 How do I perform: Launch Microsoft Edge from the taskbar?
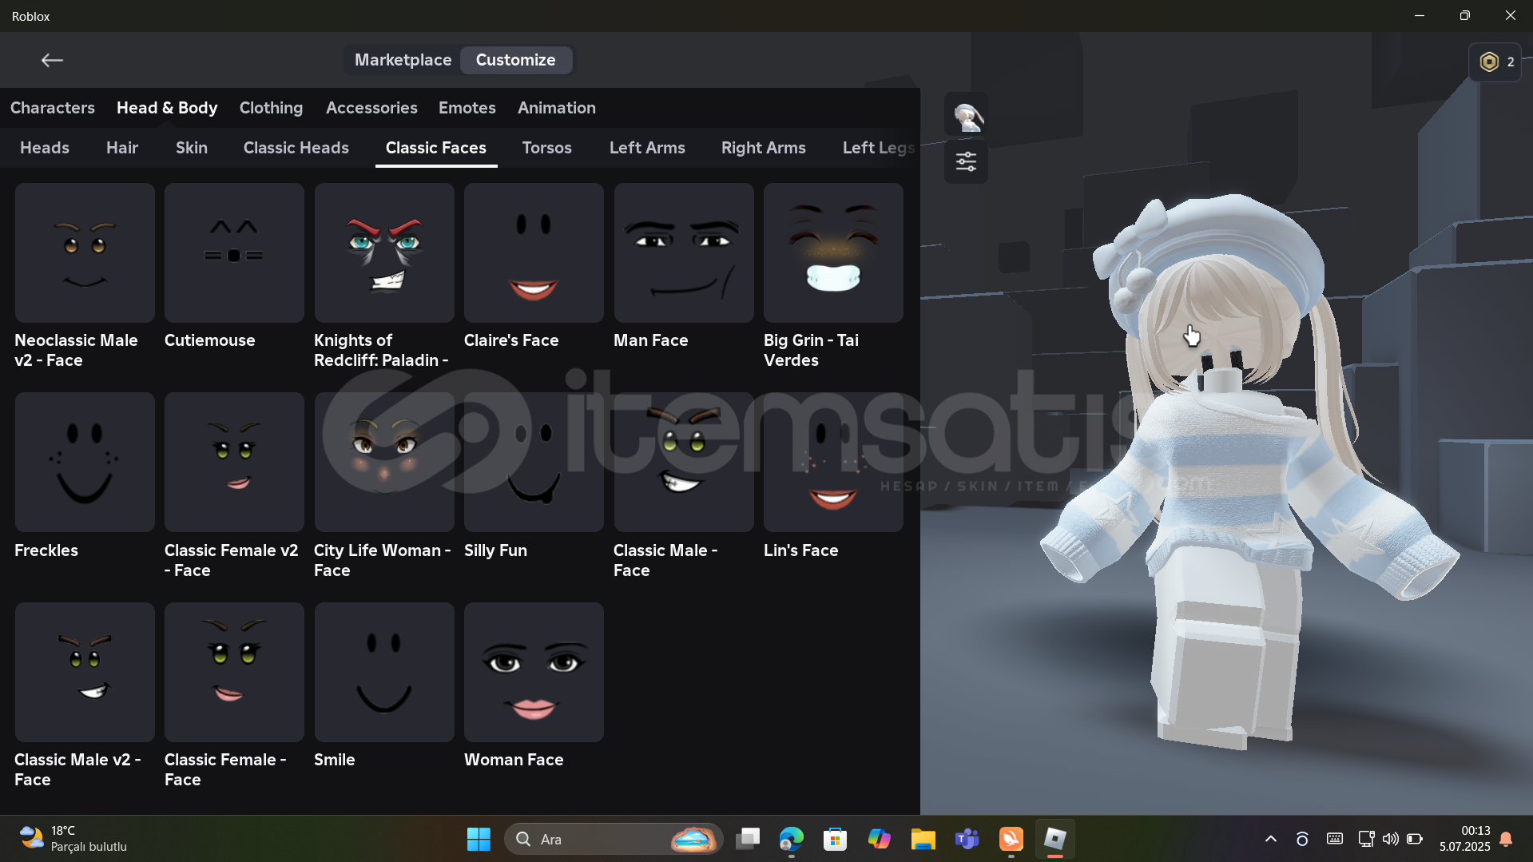click(x=791, y=839)
